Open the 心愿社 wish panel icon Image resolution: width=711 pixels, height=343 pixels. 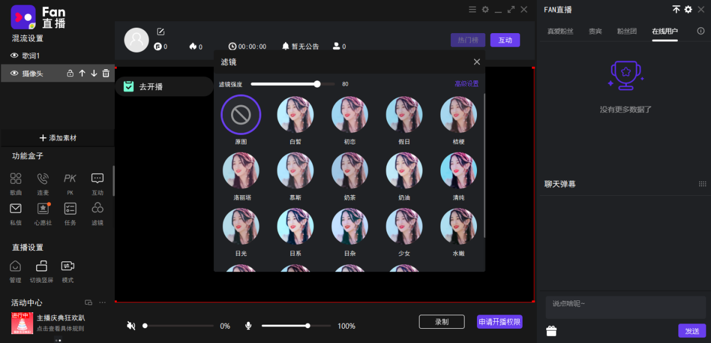coord(42,208)
